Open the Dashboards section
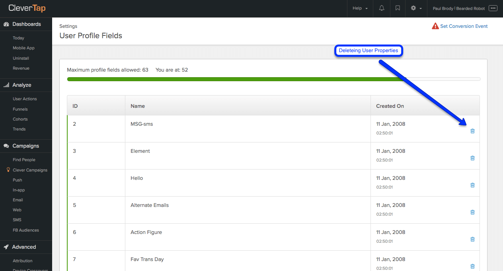503x271 pixels. [26, 24]
